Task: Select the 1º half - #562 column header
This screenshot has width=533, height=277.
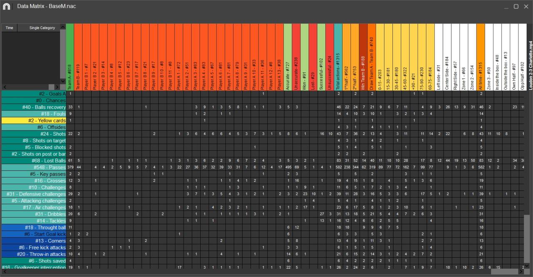Action: [x=346, y=57]
